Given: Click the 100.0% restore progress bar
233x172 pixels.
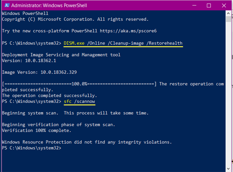Looking at the screenshot, I should click(79, 84).
